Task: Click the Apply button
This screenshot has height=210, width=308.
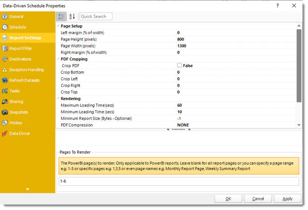Action: (287, 199)
